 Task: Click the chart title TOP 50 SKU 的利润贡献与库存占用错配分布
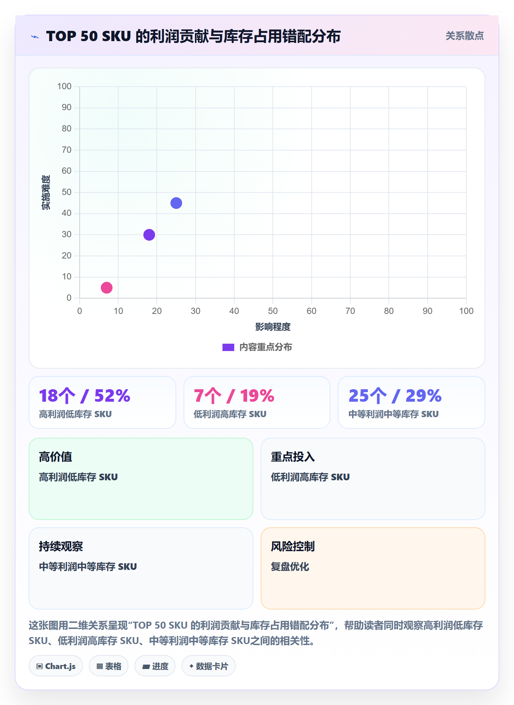193,36
